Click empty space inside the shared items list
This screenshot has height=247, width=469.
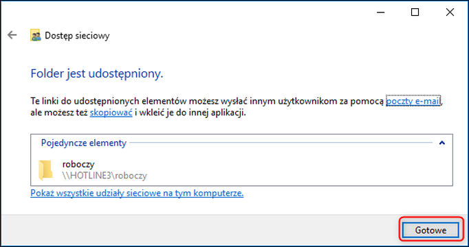(x=299, y=170)
